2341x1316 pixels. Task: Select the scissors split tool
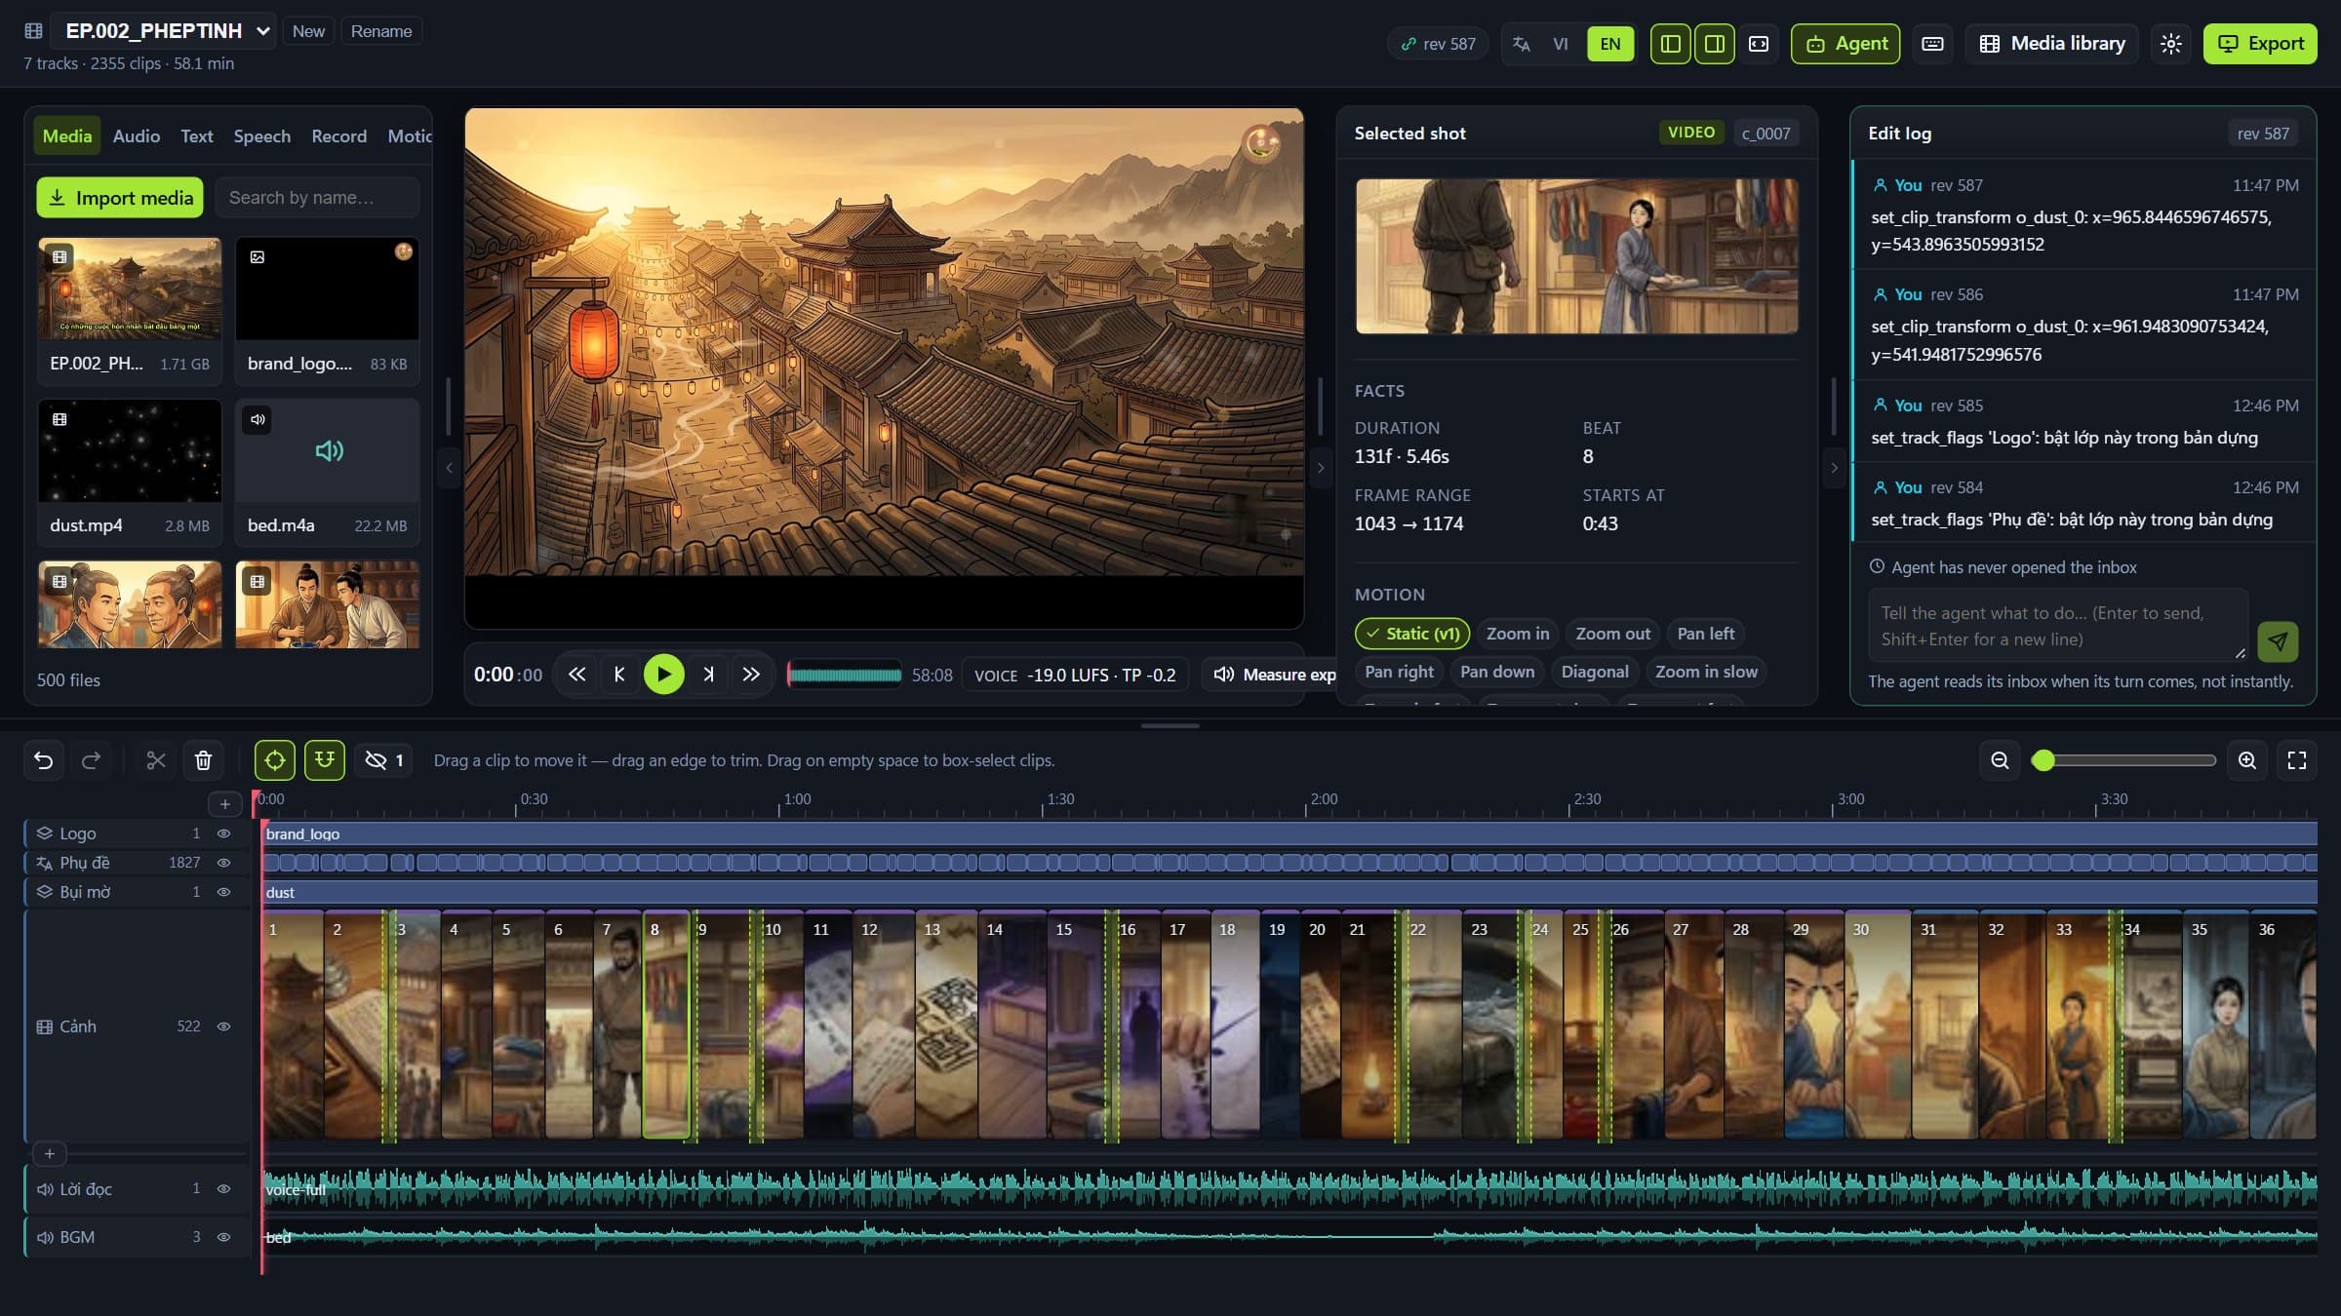click(156, 760)
